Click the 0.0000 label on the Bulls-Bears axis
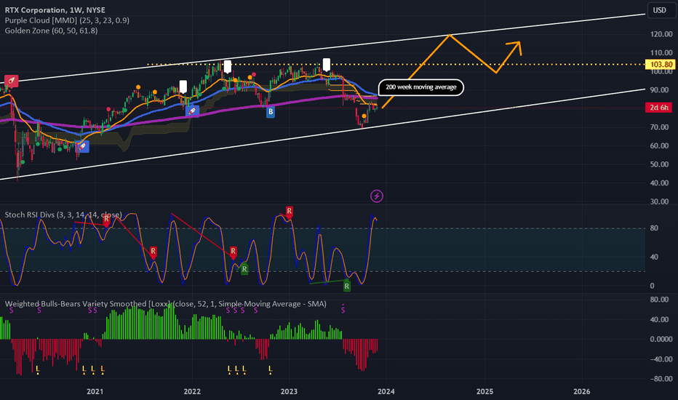 click(x=661, y=340)
